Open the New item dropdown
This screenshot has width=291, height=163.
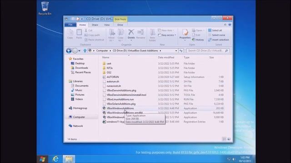(x=166, y=30)
